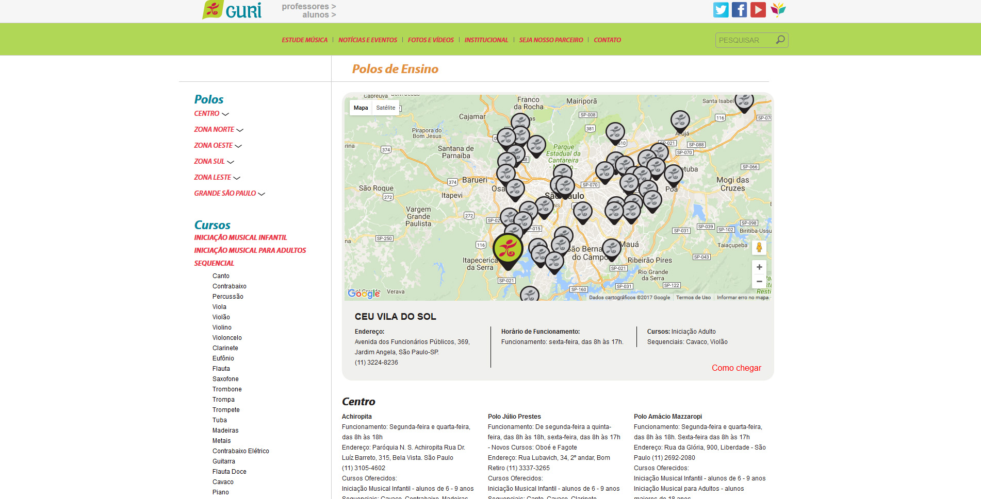Open the ESTUDE MÚSICA menu
This screenshot has width=981, height=499.
(304, 40)
